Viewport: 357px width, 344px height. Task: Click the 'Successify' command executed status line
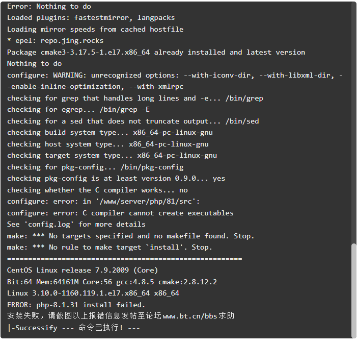point(74,328)
